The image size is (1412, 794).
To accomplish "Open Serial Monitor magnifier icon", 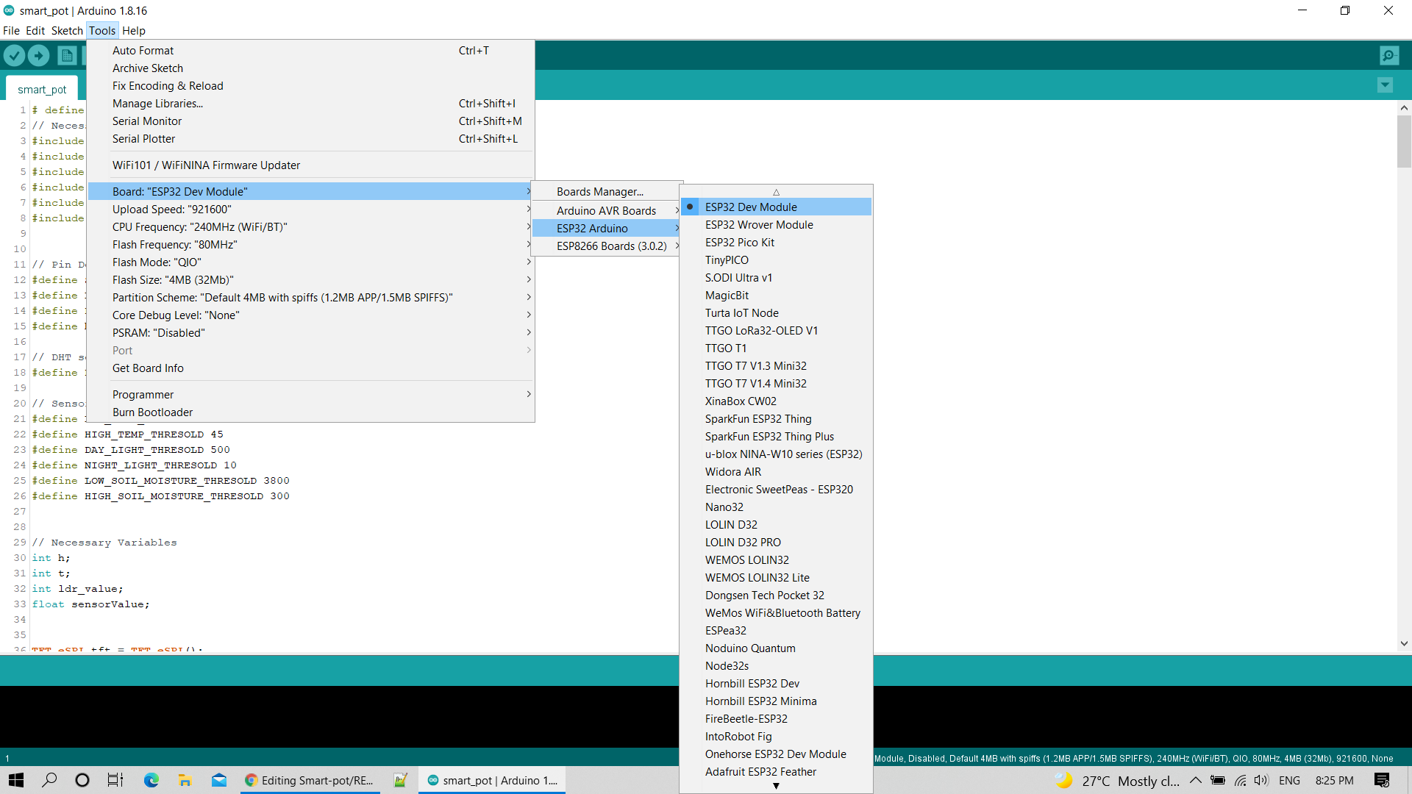I will tap(1388, 55).
